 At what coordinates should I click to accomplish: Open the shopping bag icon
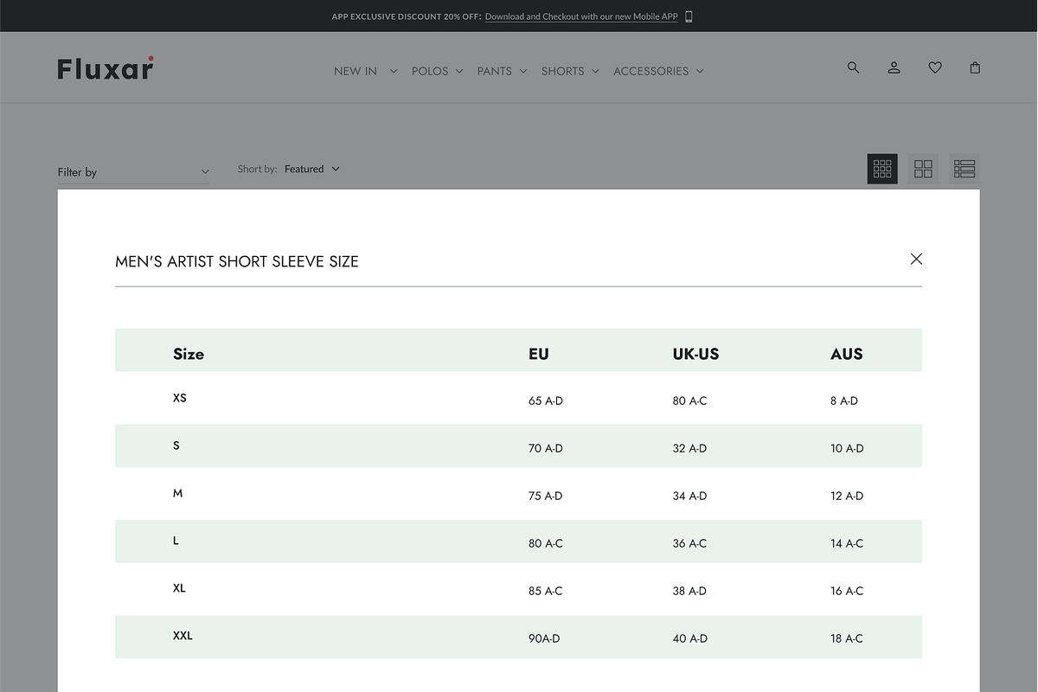click(975, 67)
